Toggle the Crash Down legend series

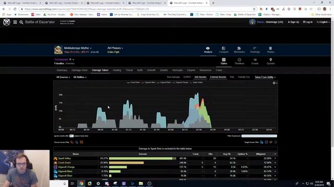134,83
